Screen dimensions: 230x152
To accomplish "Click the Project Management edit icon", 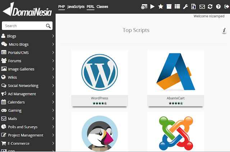I will (4, 135).
